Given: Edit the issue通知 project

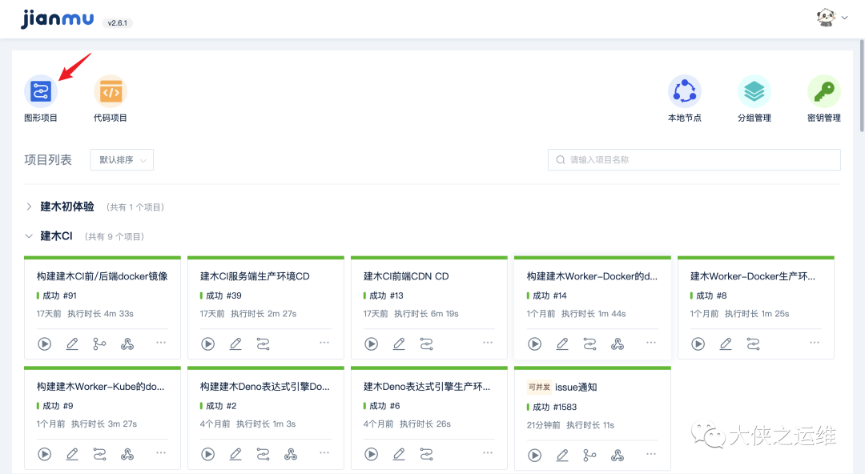Looking at the screenshot, I should tap(562, 456).
